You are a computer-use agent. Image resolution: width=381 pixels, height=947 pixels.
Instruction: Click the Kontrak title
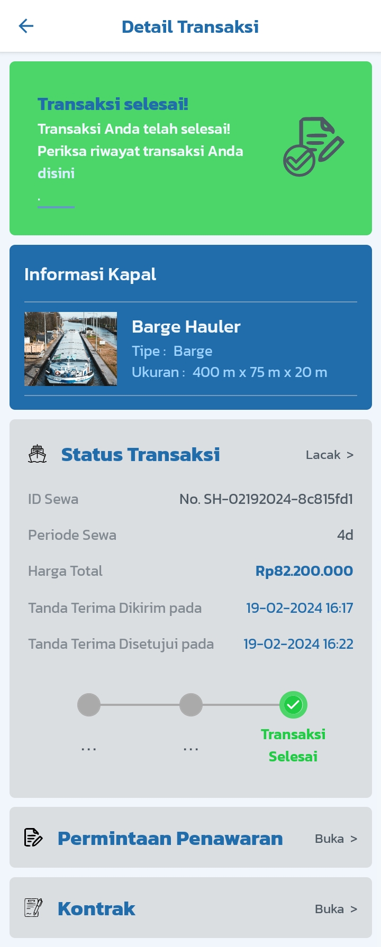(x=96, y=908)
